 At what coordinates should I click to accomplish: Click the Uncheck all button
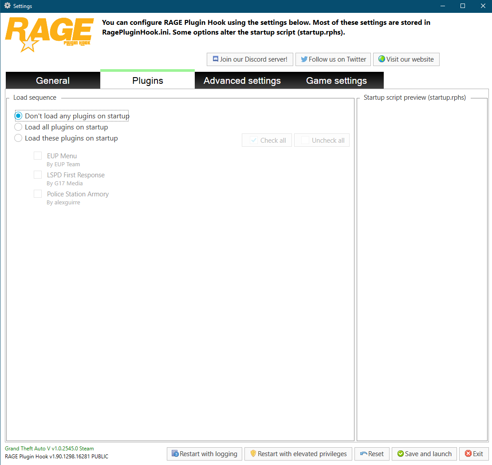click(322, 140)
